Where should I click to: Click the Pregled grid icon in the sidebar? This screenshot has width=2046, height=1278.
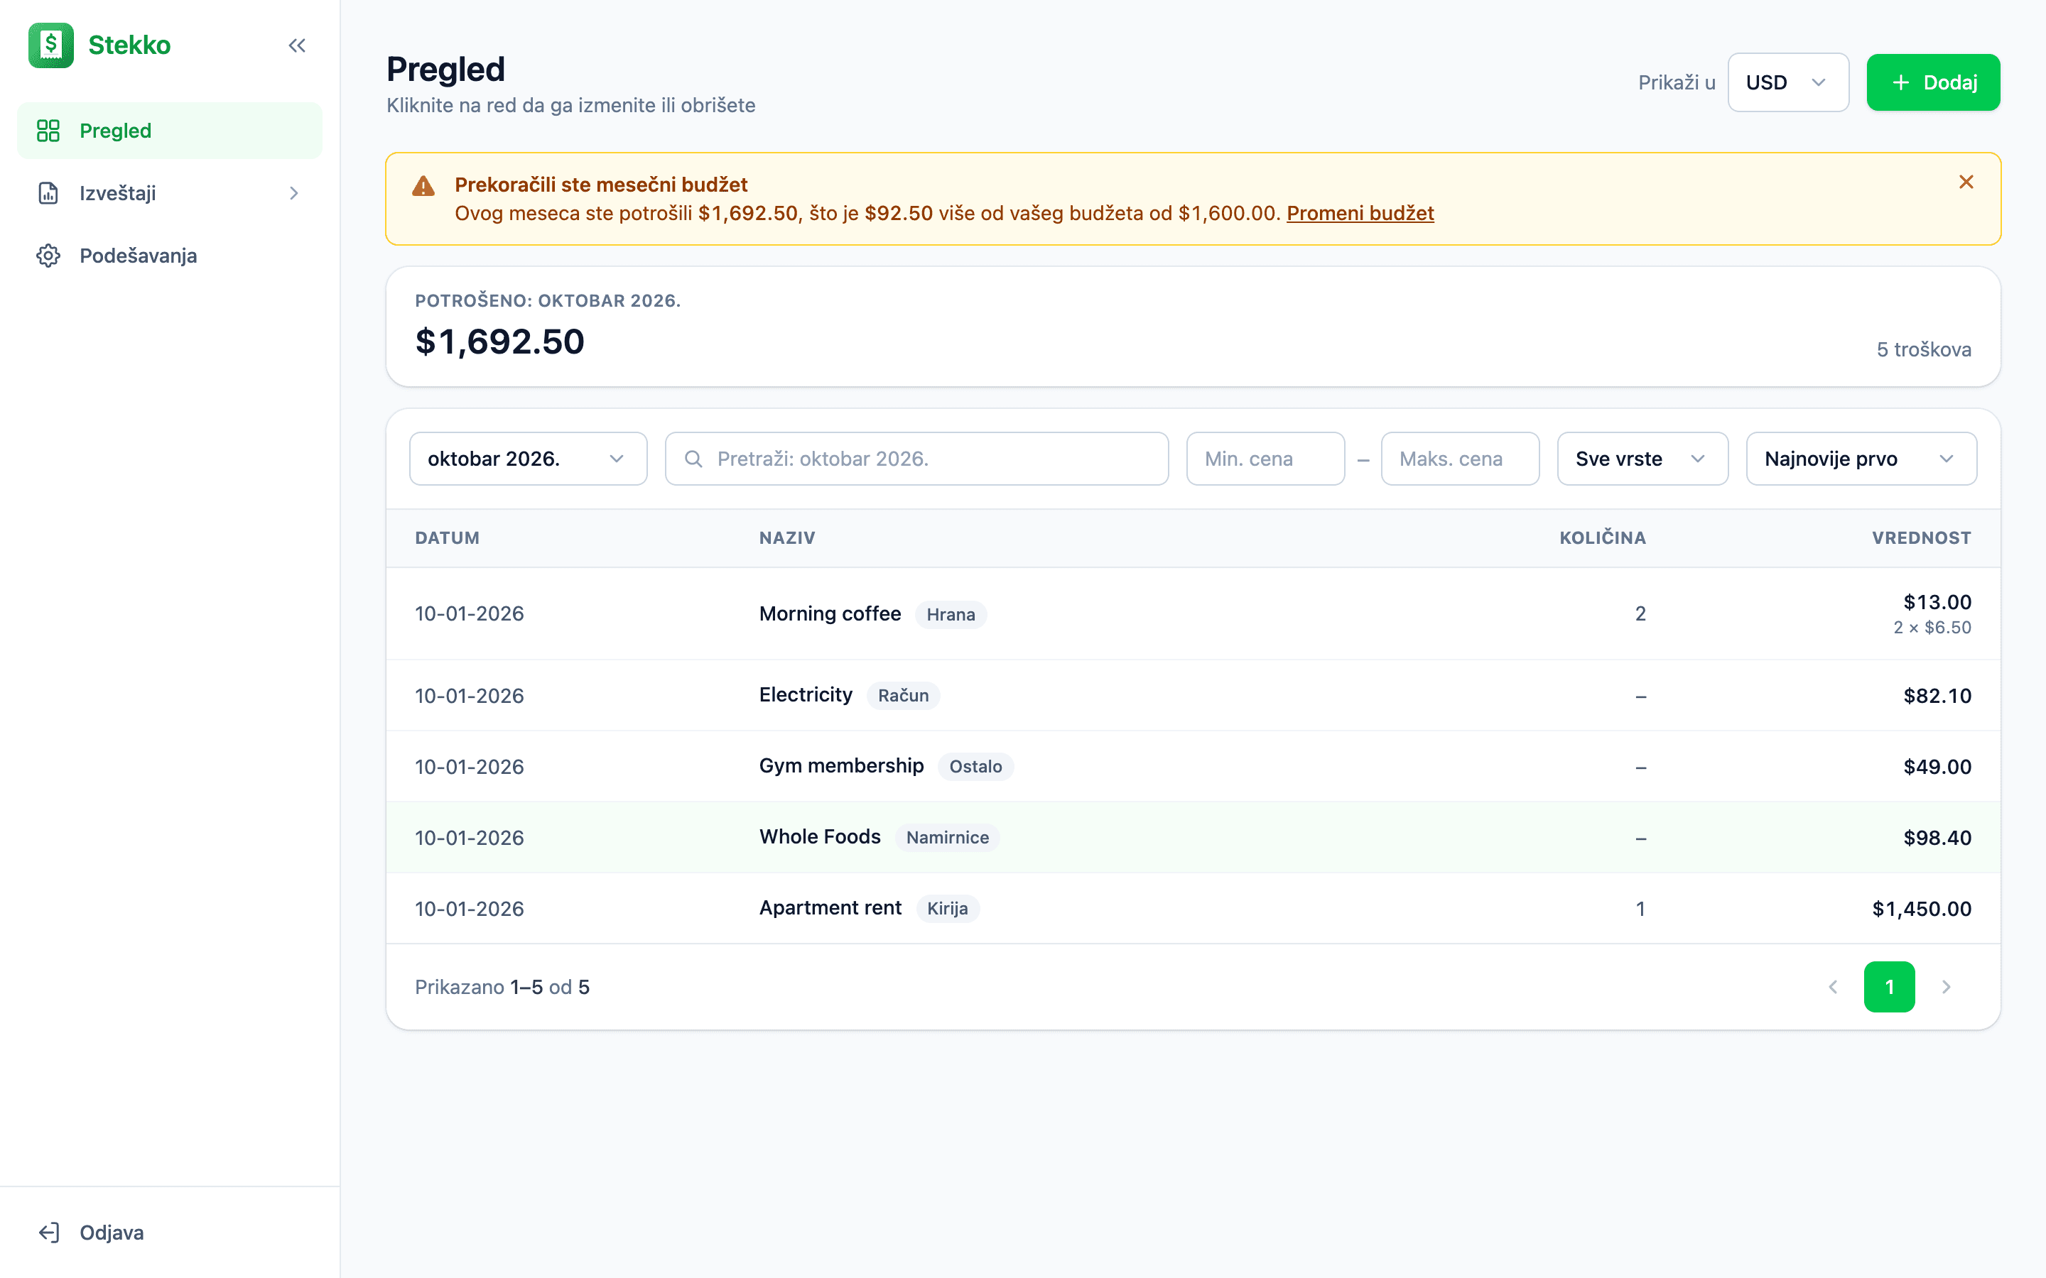coord(48,131)
